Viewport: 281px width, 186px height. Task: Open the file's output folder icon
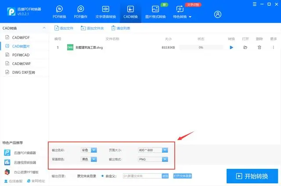[x=245, y=47]
